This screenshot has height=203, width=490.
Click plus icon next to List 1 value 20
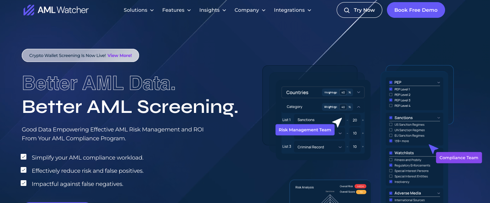363,120
